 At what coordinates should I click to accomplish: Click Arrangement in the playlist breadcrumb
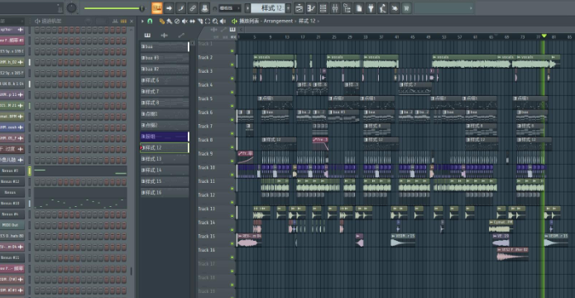tap(278, 22)
